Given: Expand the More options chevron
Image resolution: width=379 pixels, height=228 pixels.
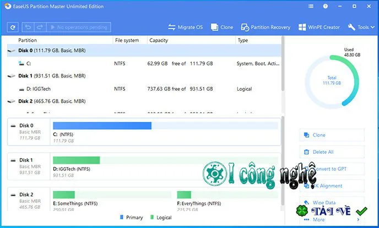Looking at the screenshot, I should coord(358,220).
